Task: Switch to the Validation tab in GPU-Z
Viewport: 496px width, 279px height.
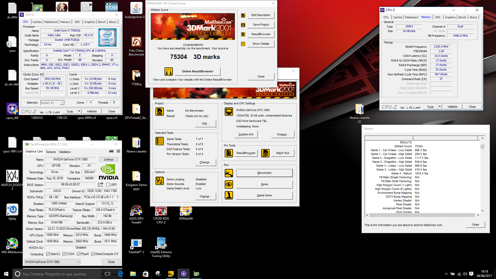Action: pos(65,152)
